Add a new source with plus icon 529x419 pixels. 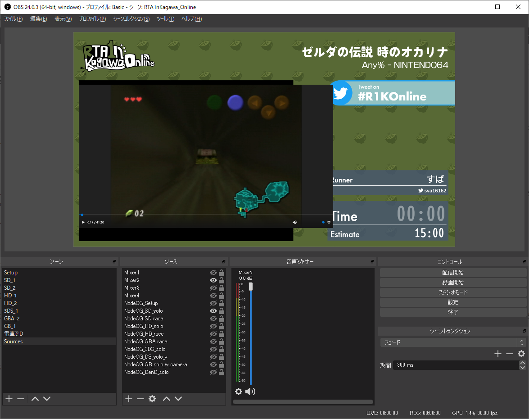point(129,399)
